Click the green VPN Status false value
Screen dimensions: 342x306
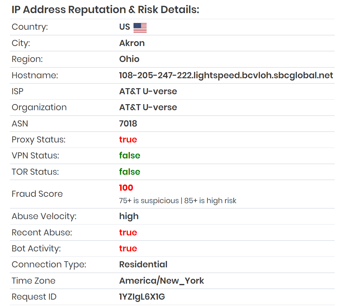point(130,156)
